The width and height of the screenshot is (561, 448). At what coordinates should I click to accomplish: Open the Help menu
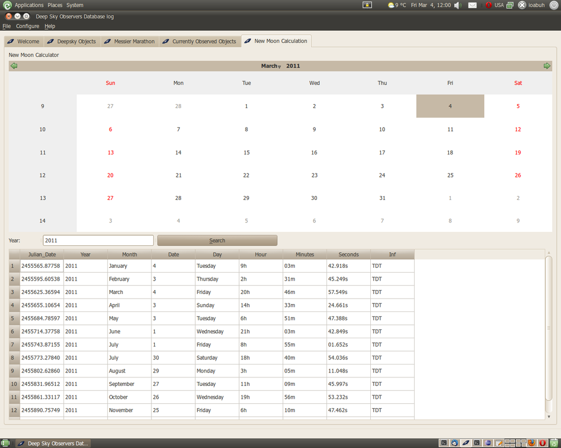point(50,26)
